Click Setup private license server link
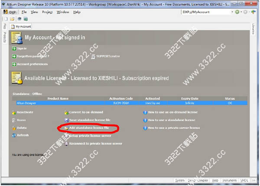Screen dimensions: 260x186 coord(90,136)
